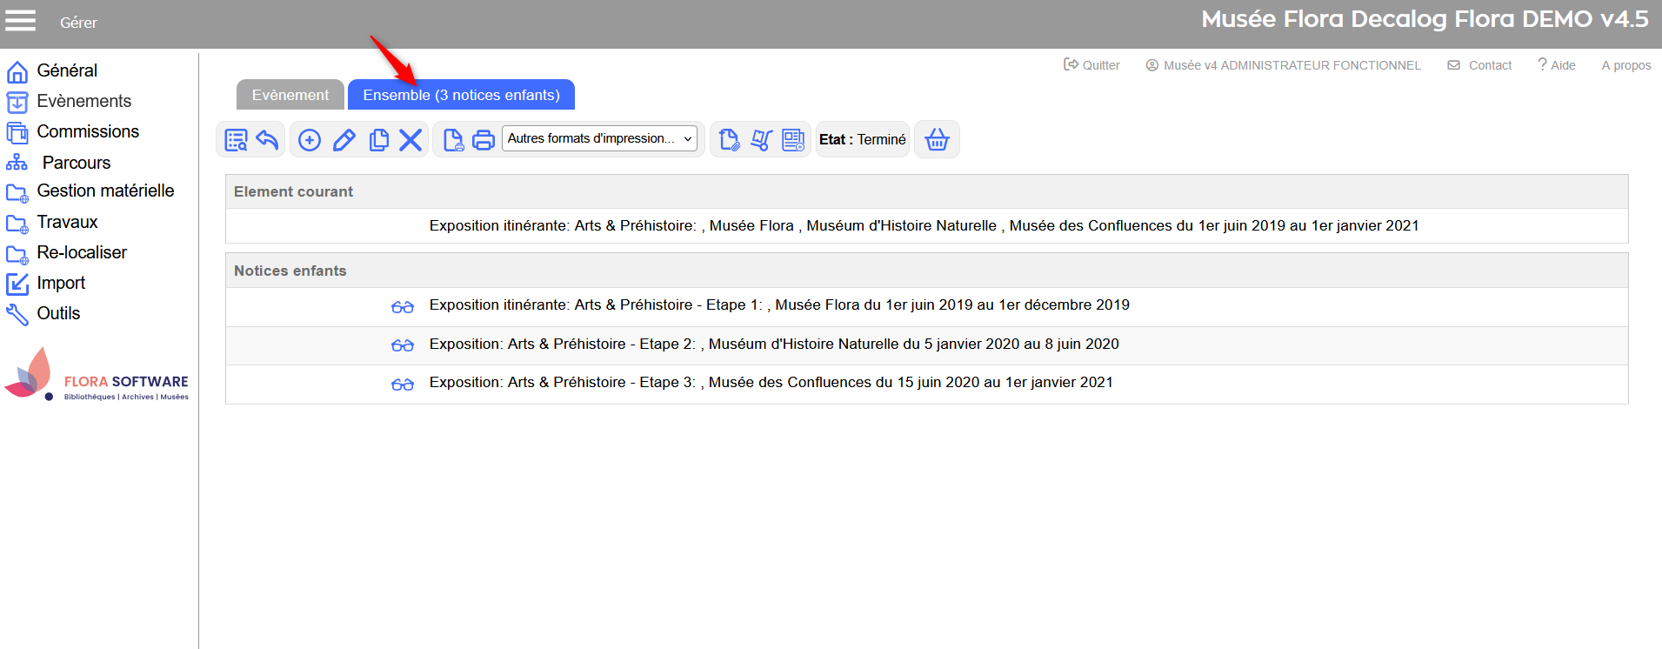Viewport: 1662px width, 649px height.
Task: Select the Ensemble (3 notices enfants) tab
Action: click(461, 95)
